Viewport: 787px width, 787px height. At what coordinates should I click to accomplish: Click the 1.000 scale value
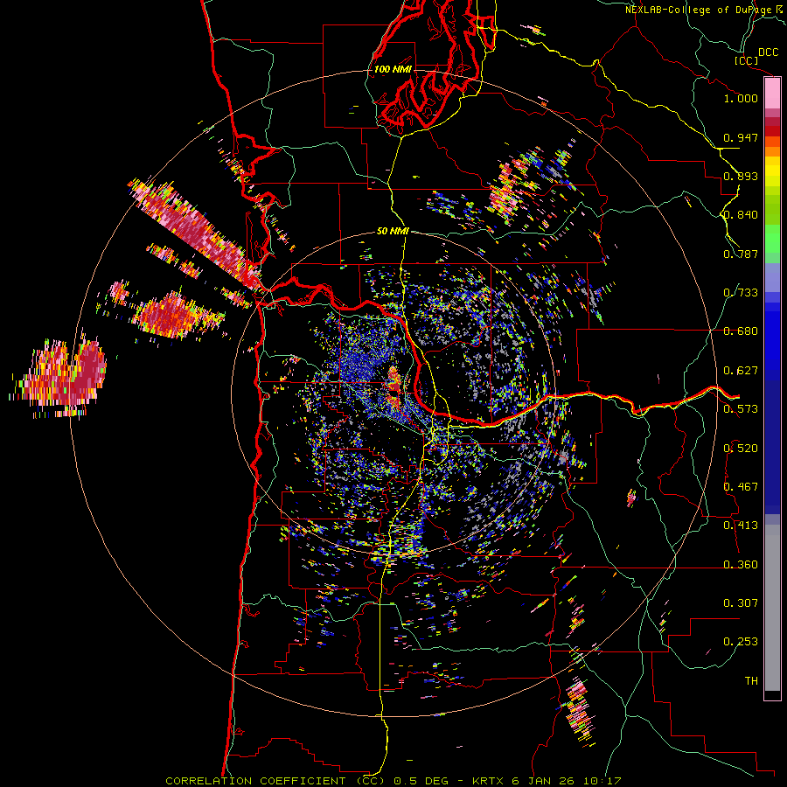pyautogui.click(x=741, y=98)
